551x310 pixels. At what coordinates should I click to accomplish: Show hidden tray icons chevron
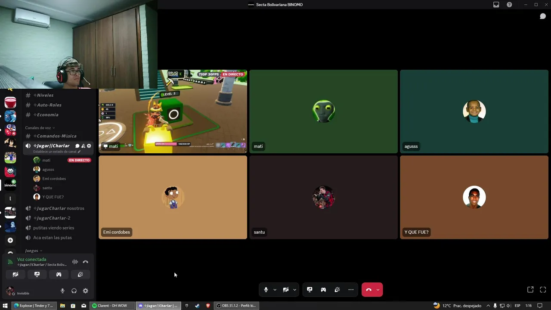(488, 306)
